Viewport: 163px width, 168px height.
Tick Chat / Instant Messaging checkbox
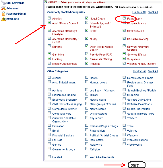(x=49, y=103)
